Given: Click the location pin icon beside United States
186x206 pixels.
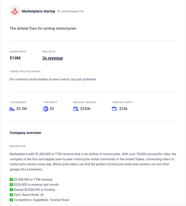Looking at the screenshot, I should click(59, 11).
